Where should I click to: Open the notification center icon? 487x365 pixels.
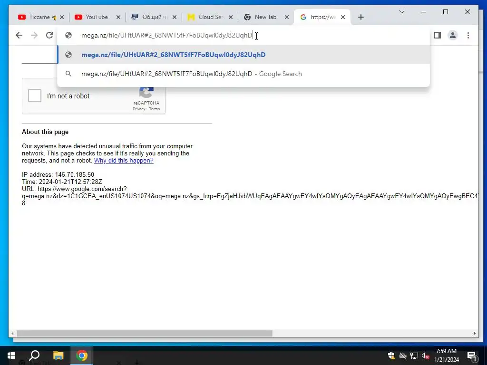coord(472,355)
